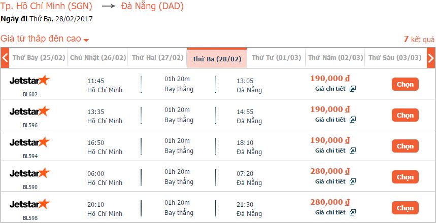Expand the 'Giá từ thấp đến cao' sort dropdown

(45, 39)
